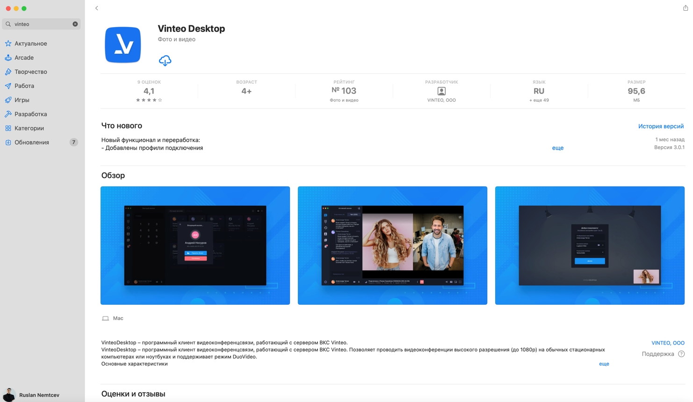Click the support question mark icon
Image resolution: width=693 pixels, height=402 pixels.
[x=681, y=354]
